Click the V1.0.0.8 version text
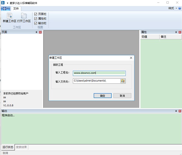The image size is (182, 155). point(8,105)
